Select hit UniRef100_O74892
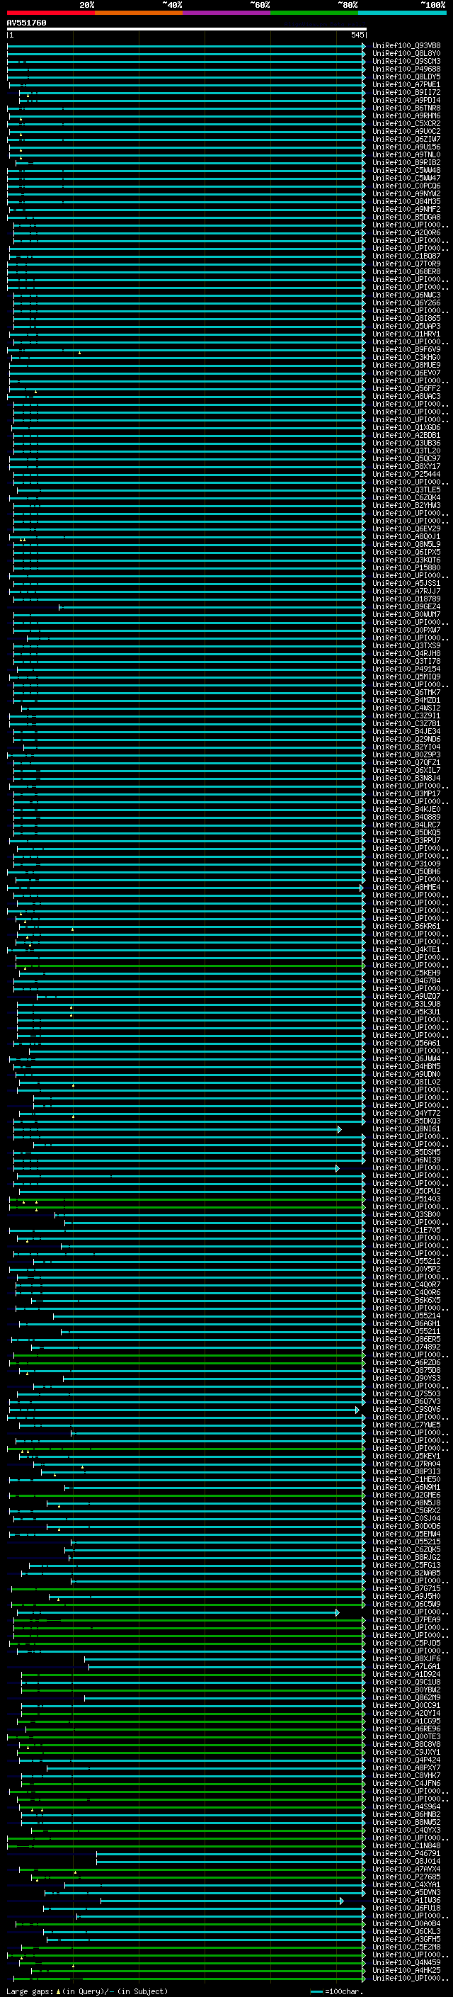This screenshot has width=453, height=1997. 406,1347
